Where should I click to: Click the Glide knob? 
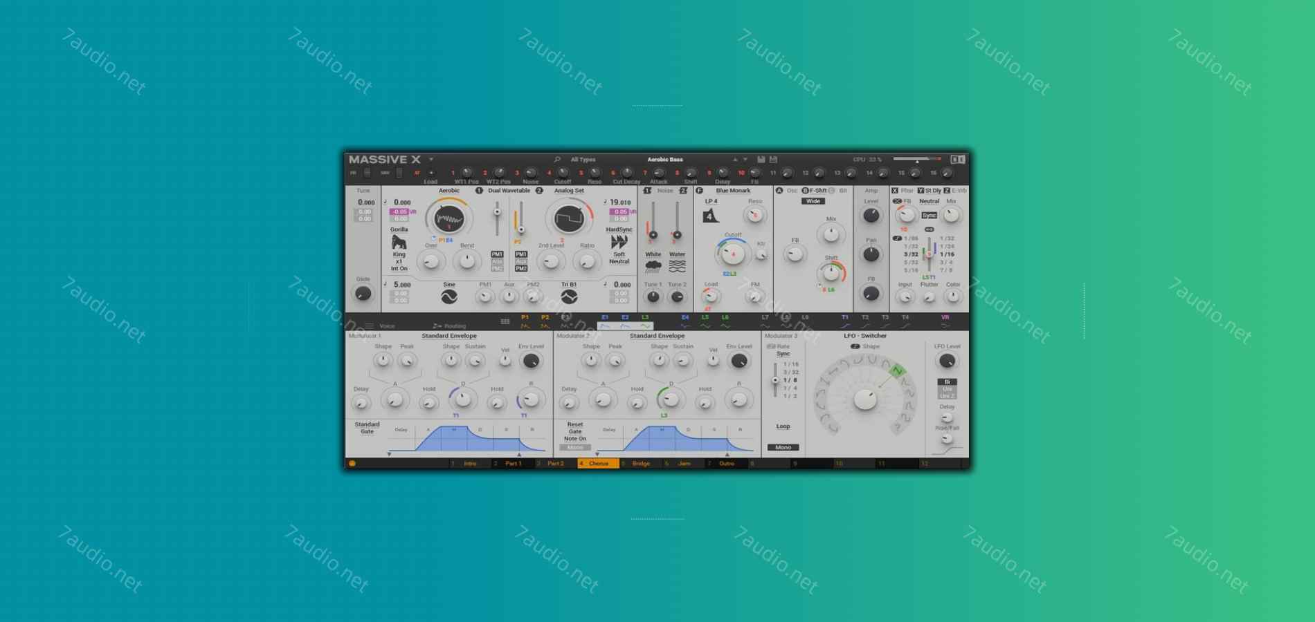(363, 294)
